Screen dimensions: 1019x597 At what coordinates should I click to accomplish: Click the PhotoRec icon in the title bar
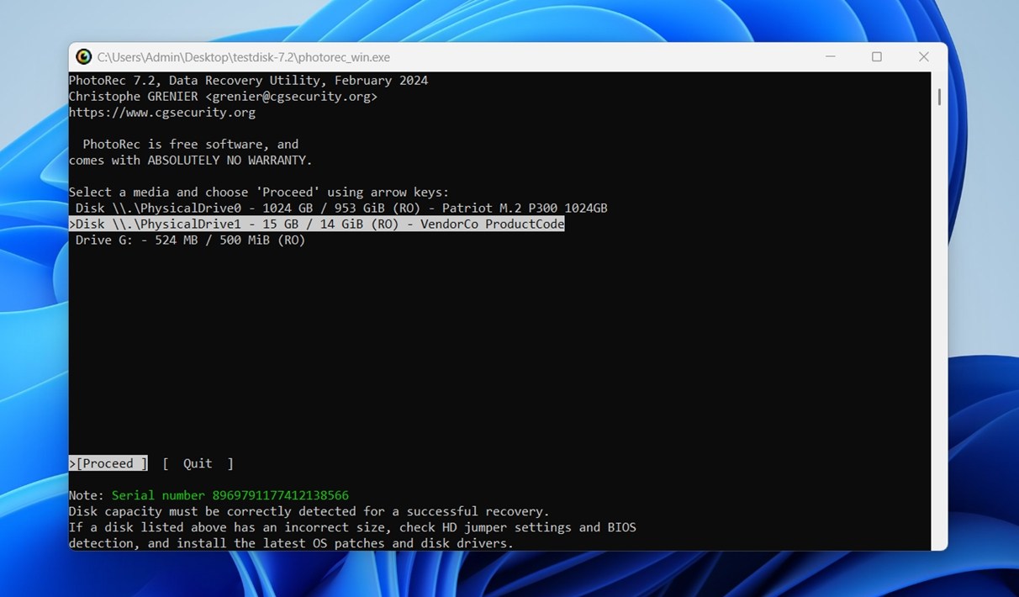point(83,57)
